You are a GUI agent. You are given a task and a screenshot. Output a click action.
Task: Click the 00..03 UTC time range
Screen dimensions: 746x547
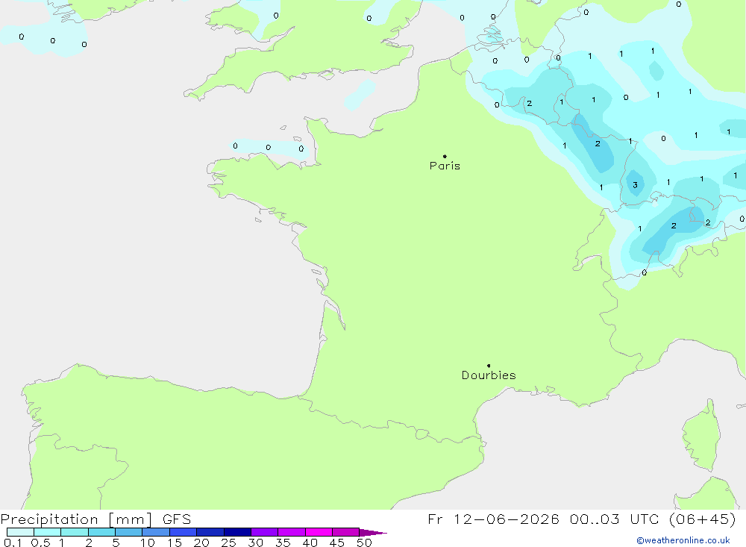coord(615,519)
